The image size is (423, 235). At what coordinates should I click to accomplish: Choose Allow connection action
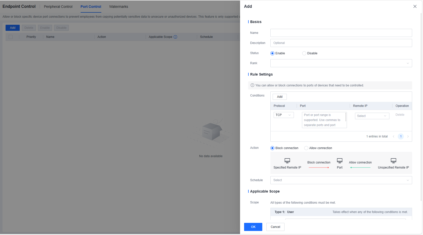[x=306, y=148]
